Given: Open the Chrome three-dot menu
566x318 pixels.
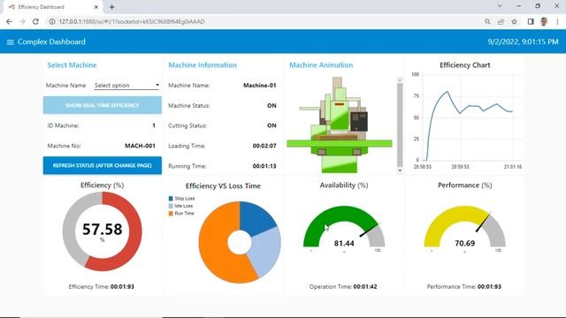Looking at the screenshot, I should [x=557, y=21].
